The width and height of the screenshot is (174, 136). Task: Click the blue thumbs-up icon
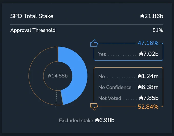pos(94,43)
